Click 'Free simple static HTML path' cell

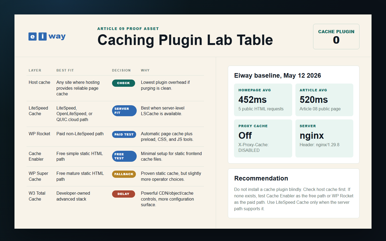80,156
